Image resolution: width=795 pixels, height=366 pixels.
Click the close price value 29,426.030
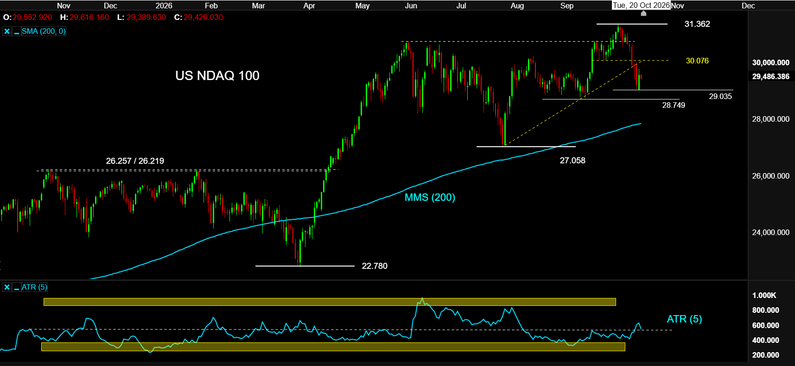[x=203, y=18]
